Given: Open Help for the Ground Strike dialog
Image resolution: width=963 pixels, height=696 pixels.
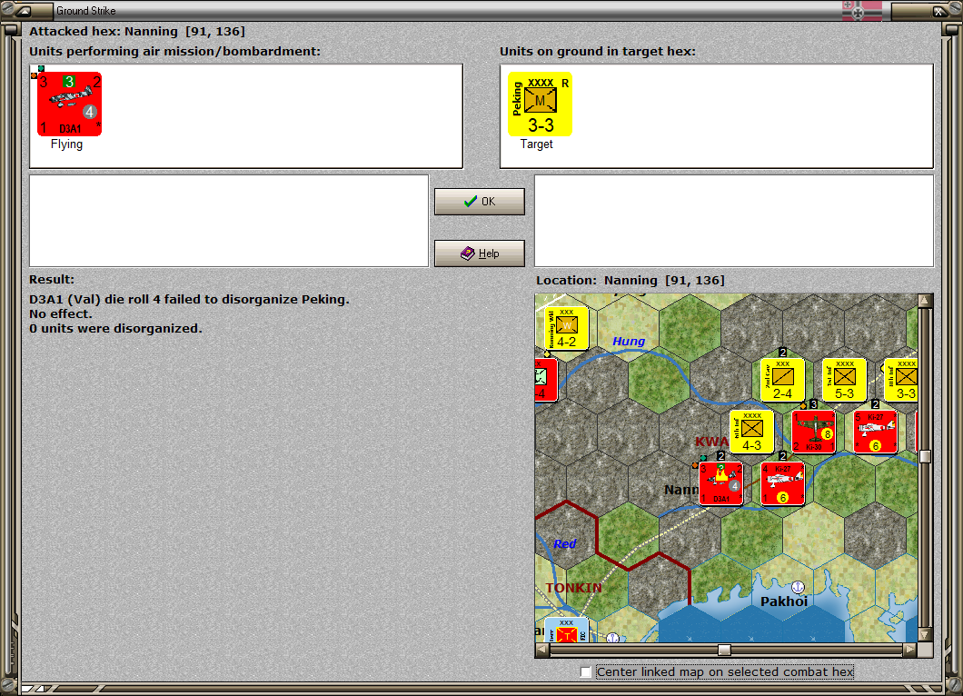Looking at the screenshot, I should pos(480,254).
